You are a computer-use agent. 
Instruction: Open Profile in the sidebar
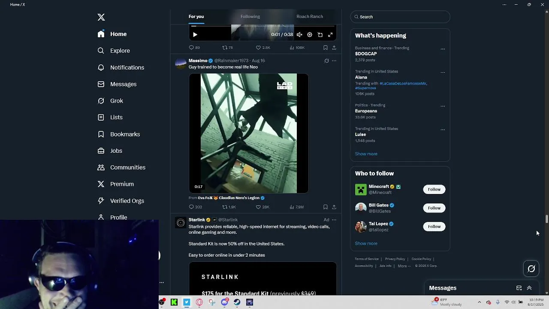(112, 217)
